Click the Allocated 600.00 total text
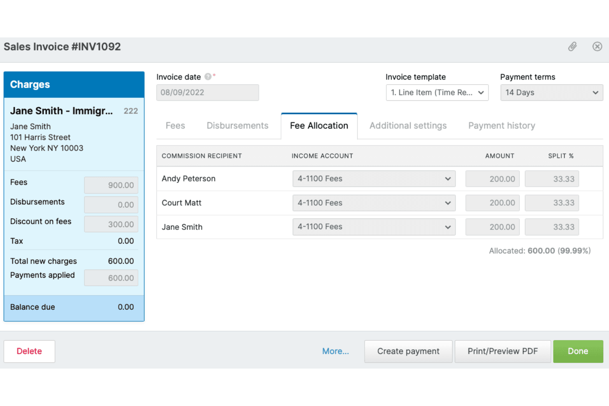This screenshot has width=609, height=406. coord(539,251)
